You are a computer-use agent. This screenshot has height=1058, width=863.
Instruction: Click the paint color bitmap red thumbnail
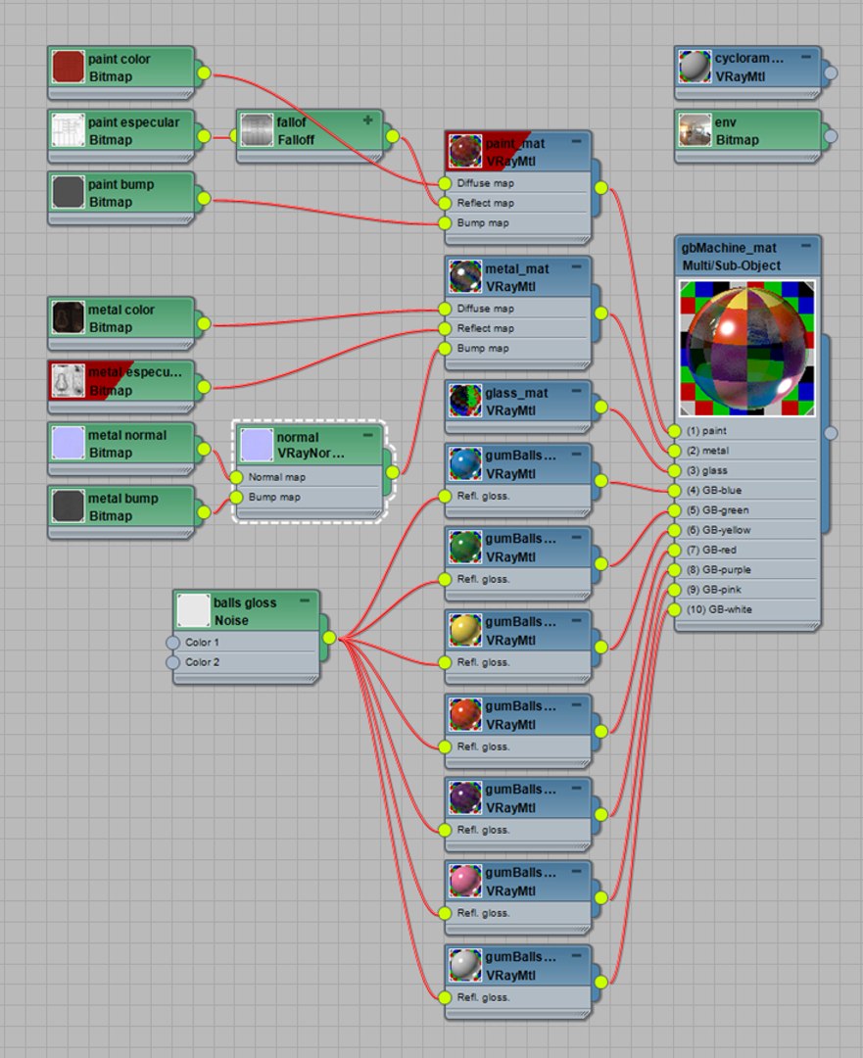click(69, 68)
